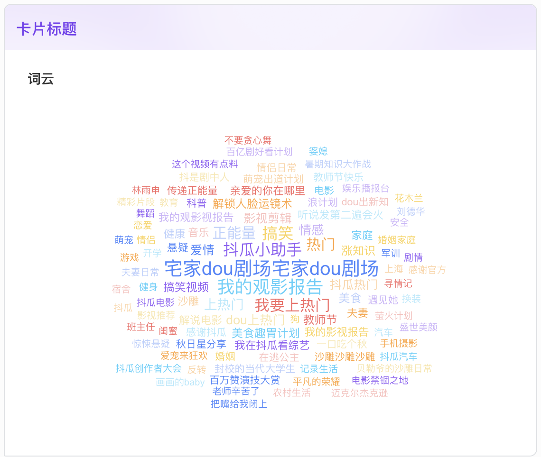The image size is (541, 457).
Task: Select the "手机摄影" word
Action: coord(399,343)
